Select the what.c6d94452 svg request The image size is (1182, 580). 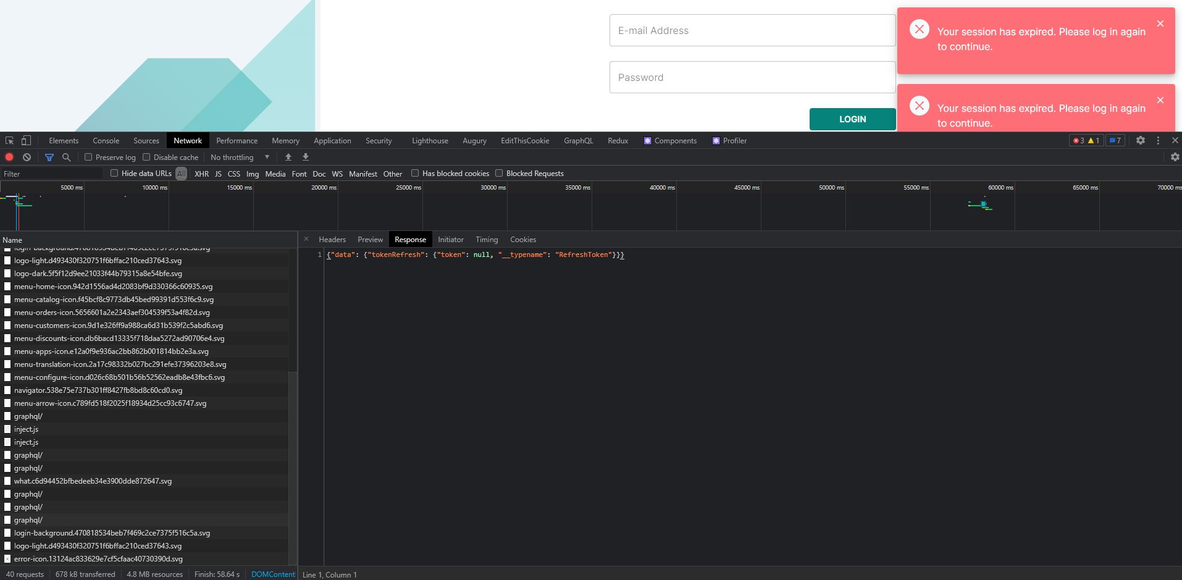(x=146, y=481)
